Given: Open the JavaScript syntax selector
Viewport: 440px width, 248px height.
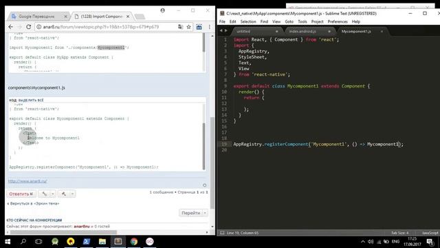Looking at the screenshot, I should click(x=430, y=233).
